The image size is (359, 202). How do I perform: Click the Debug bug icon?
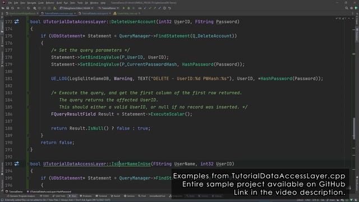[128, 8]
